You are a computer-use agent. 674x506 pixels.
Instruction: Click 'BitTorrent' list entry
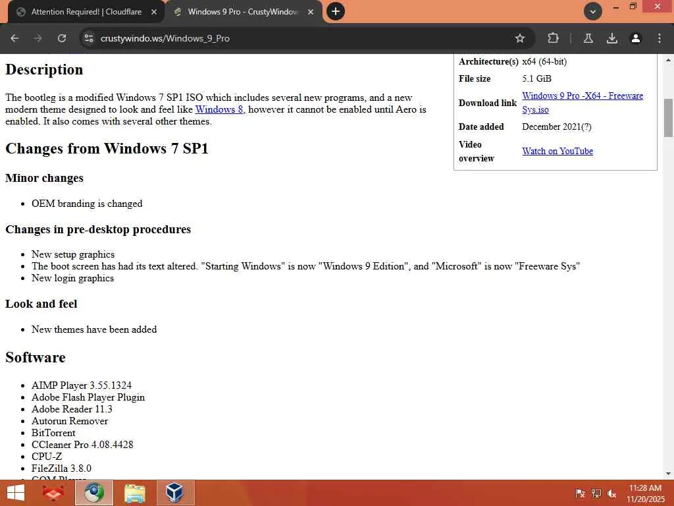[x=53, y=433]
